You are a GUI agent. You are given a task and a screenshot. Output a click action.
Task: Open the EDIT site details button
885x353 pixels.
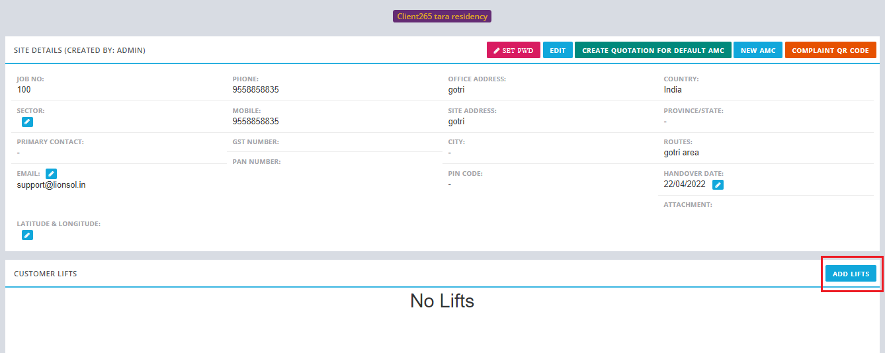click(x=558, y=50)
